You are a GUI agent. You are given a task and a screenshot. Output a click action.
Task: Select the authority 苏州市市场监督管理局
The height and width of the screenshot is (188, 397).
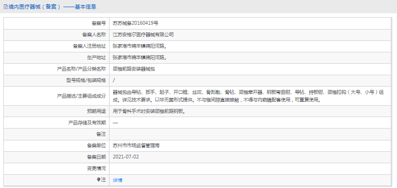coord(136,146)
